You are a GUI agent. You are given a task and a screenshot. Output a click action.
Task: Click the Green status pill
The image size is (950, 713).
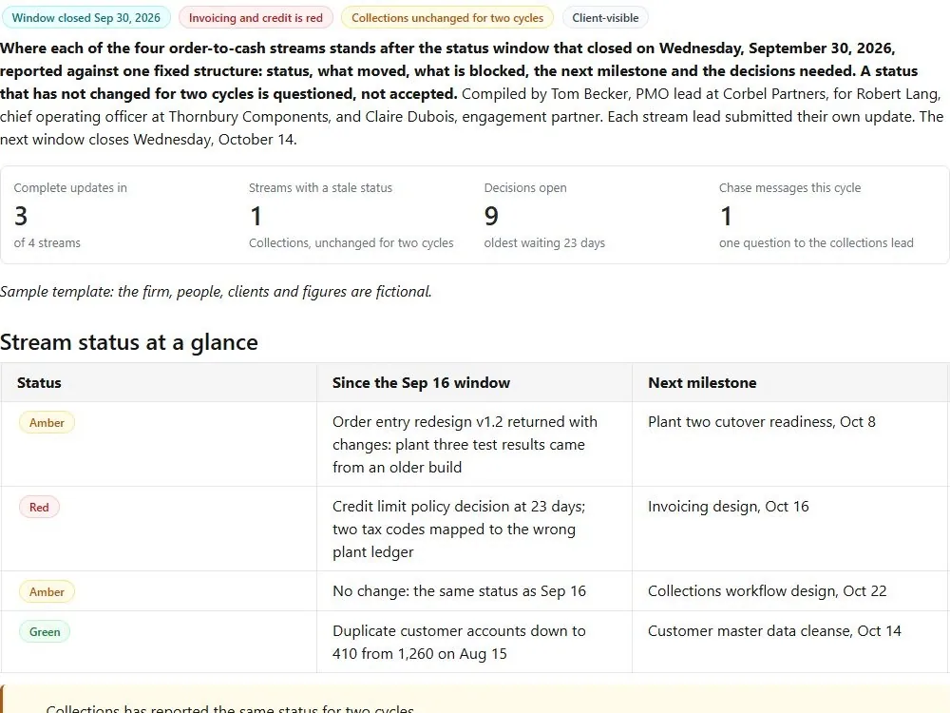pos(45,632)
